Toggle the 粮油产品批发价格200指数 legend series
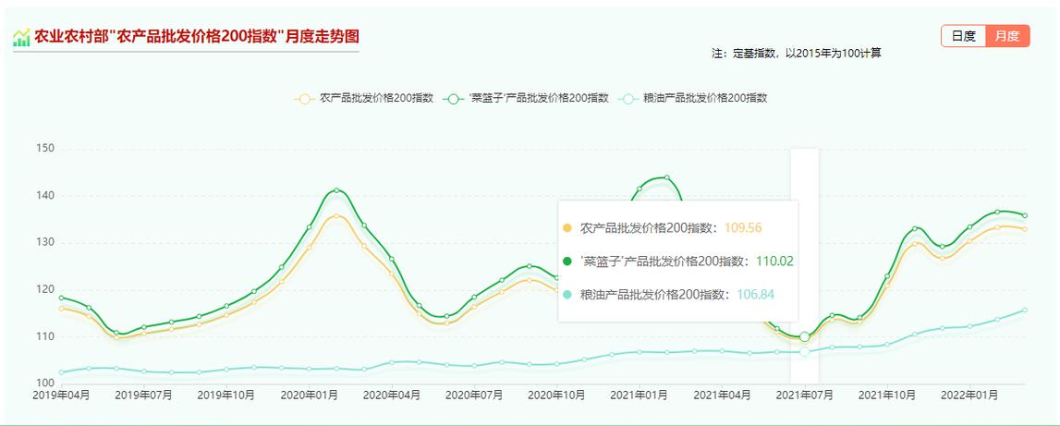1060x426 pixels. pyautogui.click(x=693, y=98)
